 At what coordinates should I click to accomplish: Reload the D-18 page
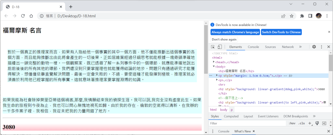pyautogui.click(x=23, y=16)
